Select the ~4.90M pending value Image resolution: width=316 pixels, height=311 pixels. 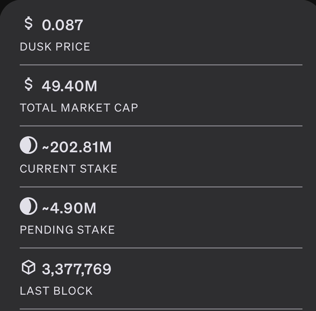69,208
